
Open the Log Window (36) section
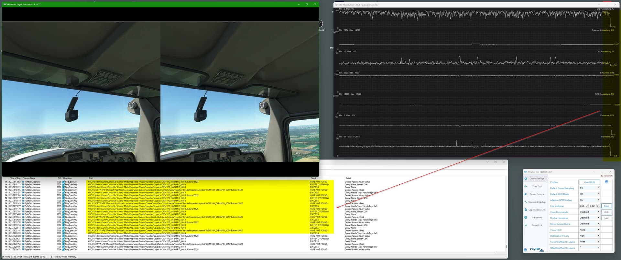[537, 210]
